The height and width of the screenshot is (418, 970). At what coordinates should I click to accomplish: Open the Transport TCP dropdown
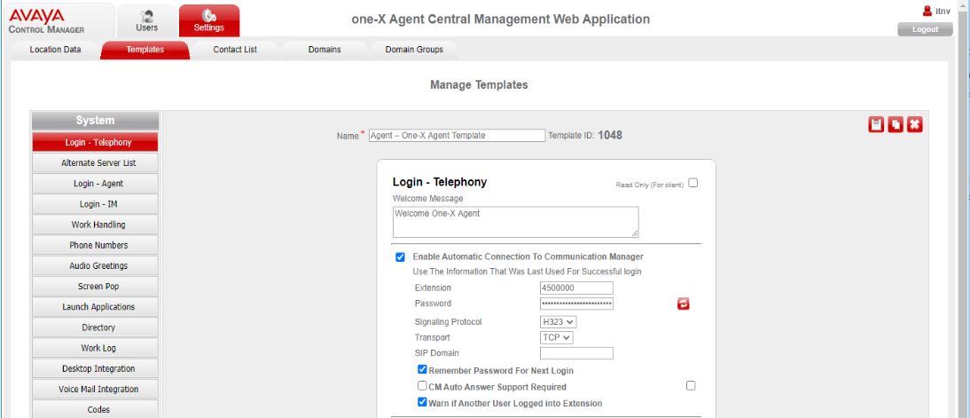click(x=557, y=337)
